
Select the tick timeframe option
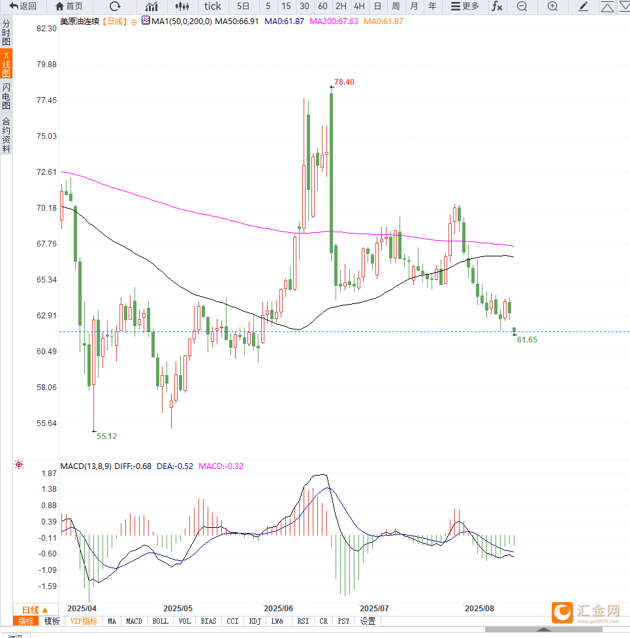tap(213, 6)
